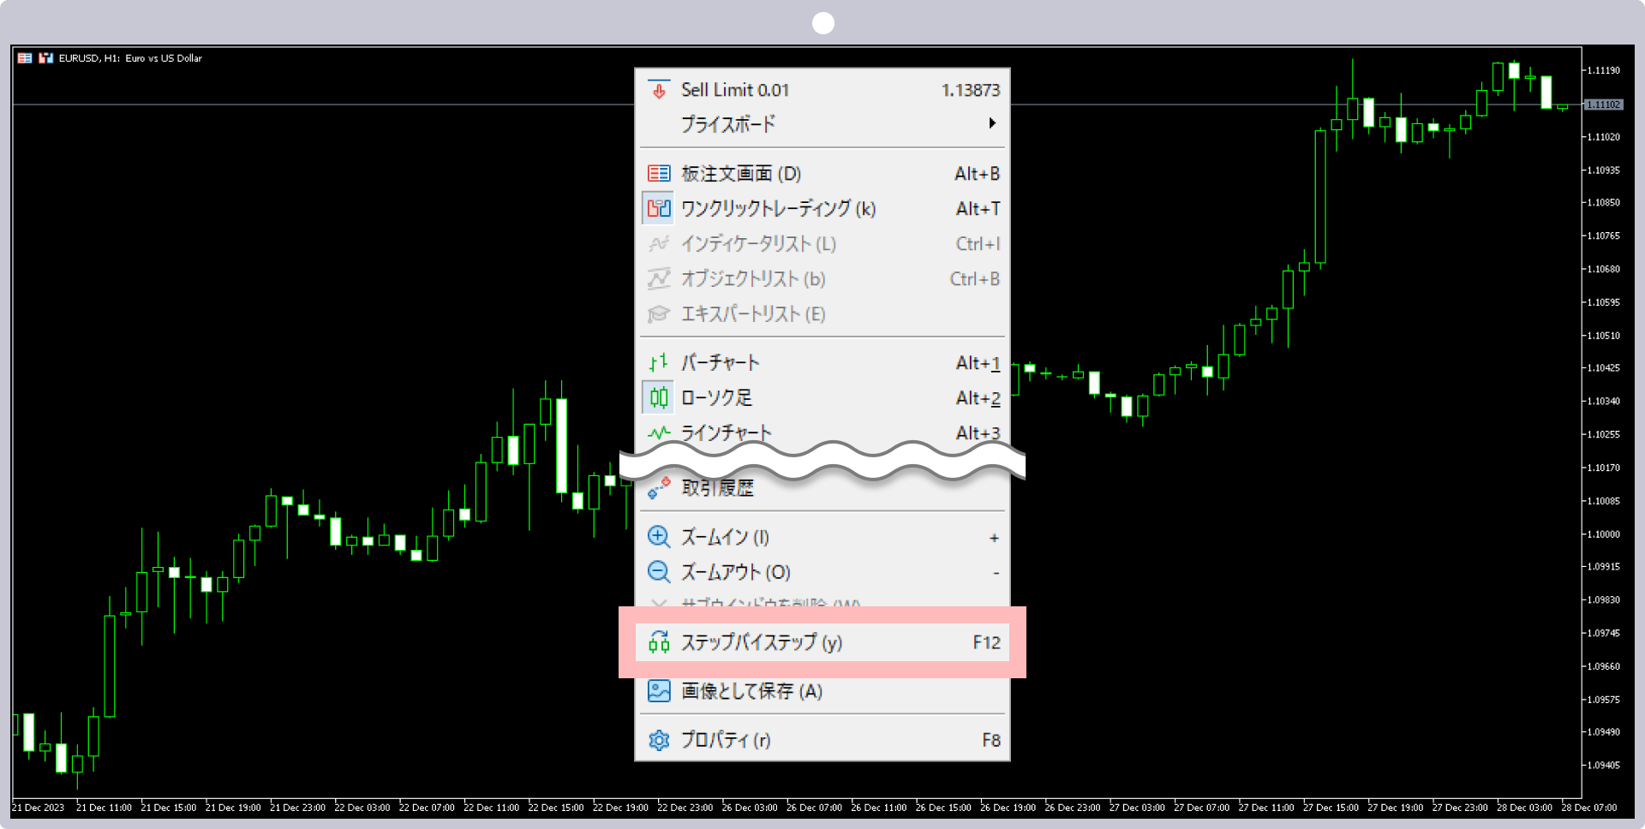This screenshot has width=1645, height=829.
Task: Click the Trade History (取引履歴) icon
Action: coord(659,488)
